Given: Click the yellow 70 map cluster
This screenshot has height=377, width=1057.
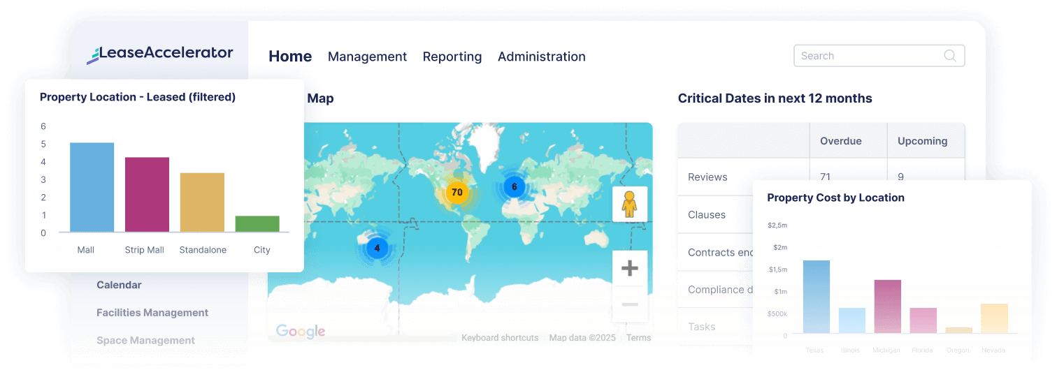Looking at the screenshot, I should click(x=456, y=192).
